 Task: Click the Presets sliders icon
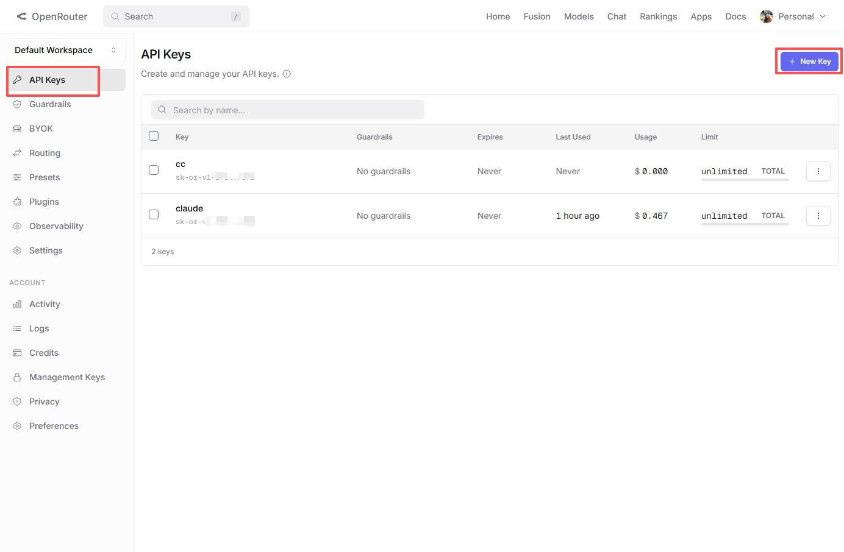[17, 177]
